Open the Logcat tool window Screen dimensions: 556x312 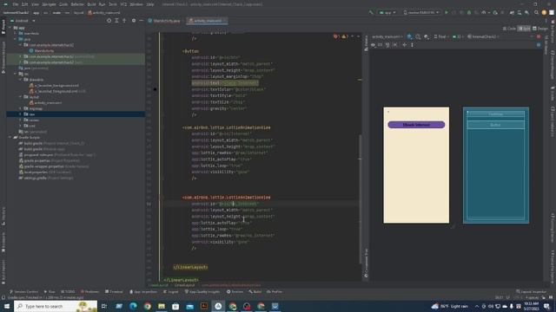[171, 292]
